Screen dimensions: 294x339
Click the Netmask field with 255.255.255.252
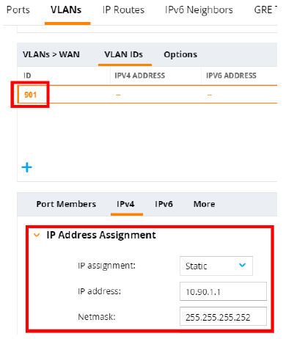223,316
